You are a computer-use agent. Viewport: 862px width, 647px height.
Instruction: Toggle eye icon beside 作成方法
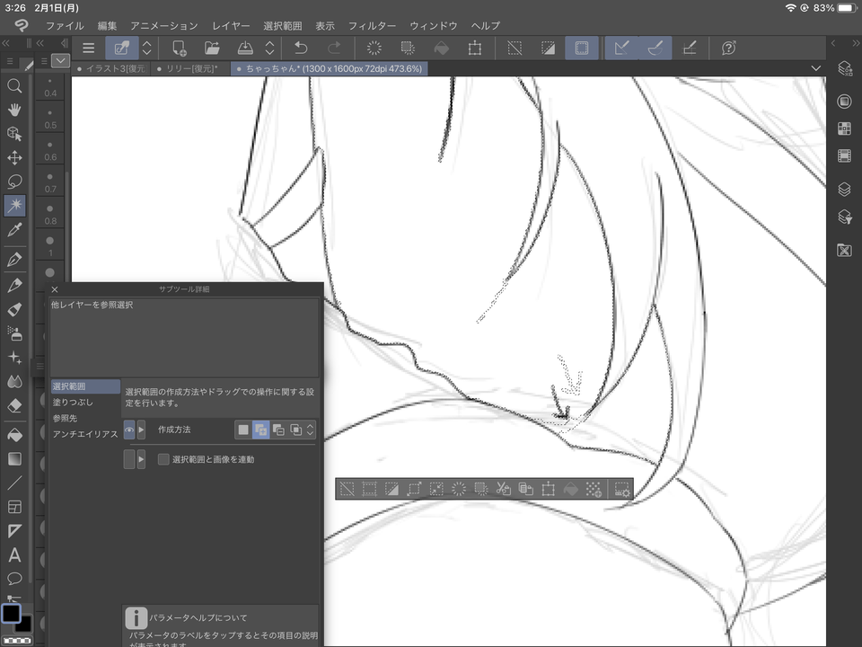point(129,430)
